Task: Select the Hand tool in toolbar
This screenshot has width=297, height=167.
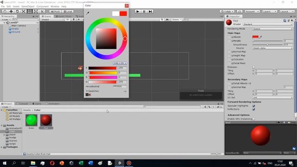Action: pyautogui.click(x=5, y=12)
